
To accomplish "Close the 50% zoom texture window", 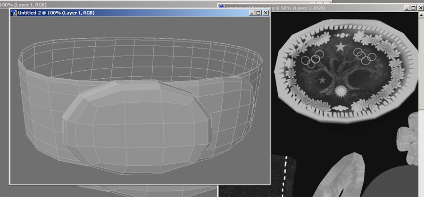I will [420, 8].
